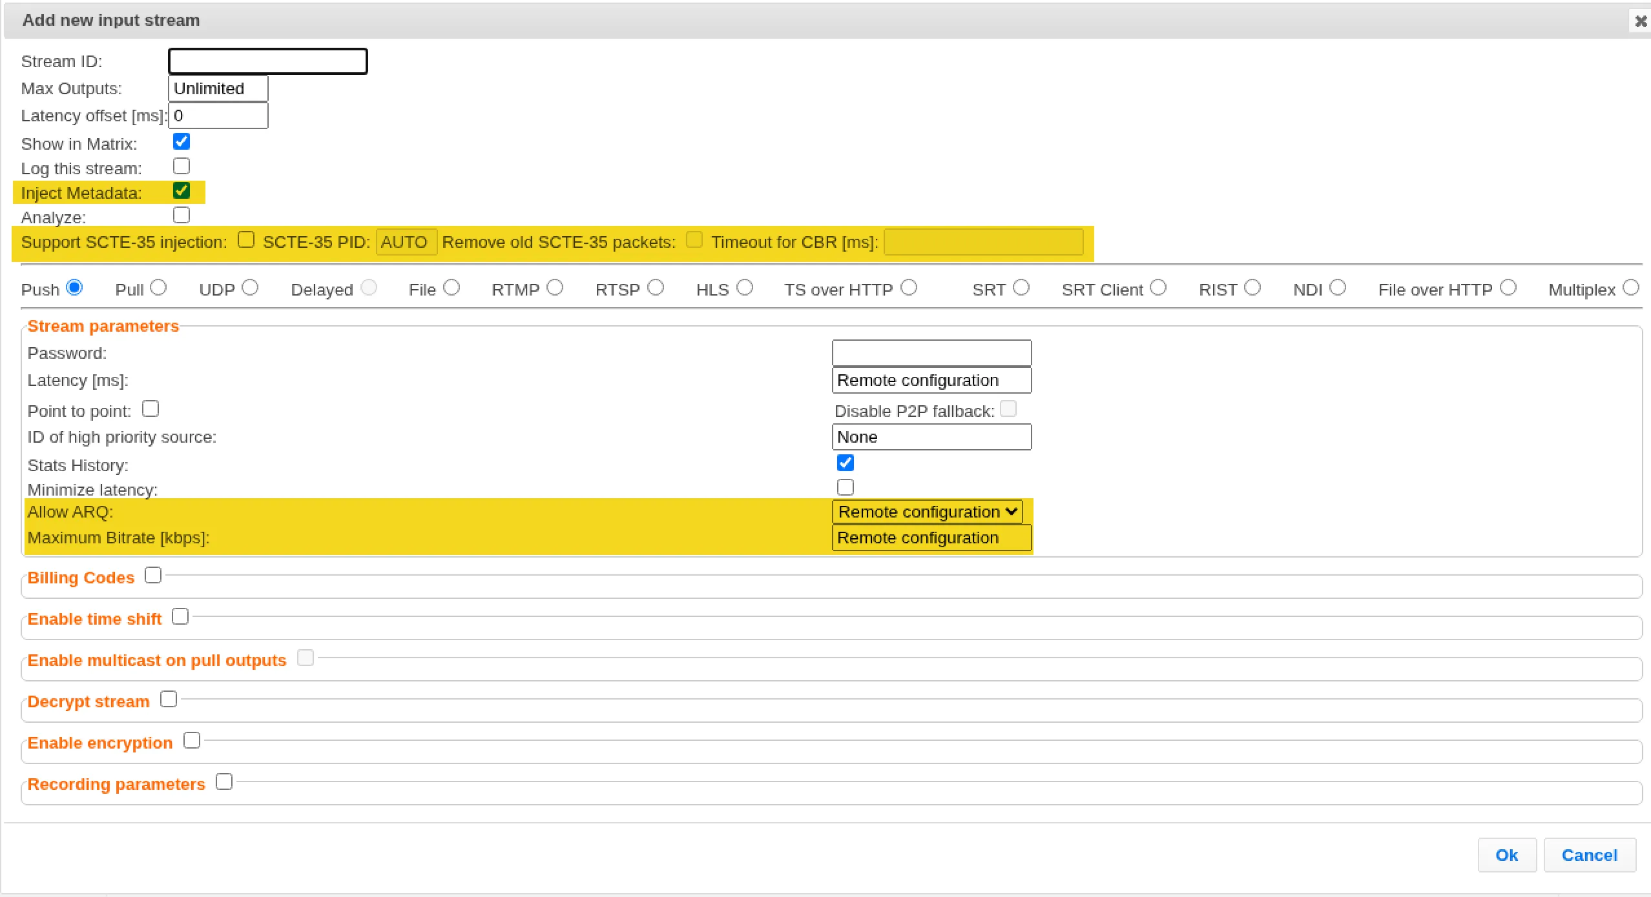Expand Enable encryption section
1651x897 pixels.
(192, 740)
